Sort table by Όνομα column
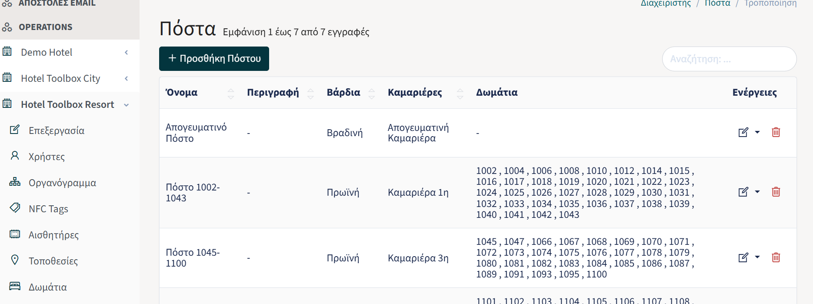 click(231, 93)
